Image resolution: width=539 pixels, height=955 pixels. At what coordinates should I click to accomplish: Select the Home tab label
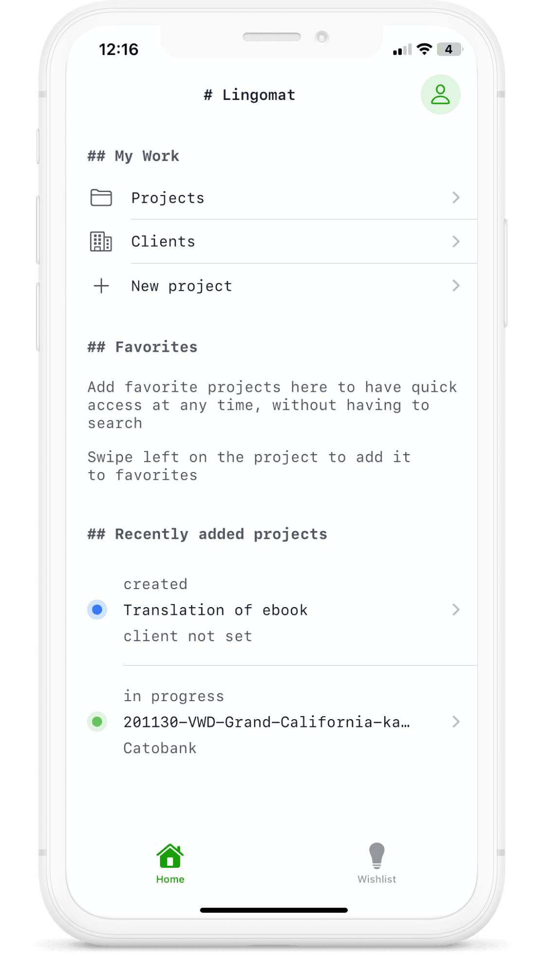(170, 879)
